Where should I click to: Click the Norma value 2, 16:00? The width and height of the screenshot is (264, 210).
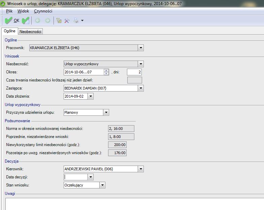tap(121, 129)
